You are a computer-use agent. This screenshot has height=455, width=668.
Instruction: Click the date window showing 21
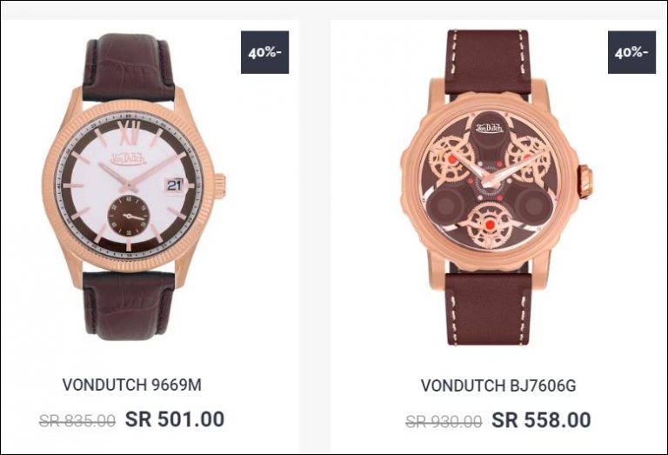[174, 185]
